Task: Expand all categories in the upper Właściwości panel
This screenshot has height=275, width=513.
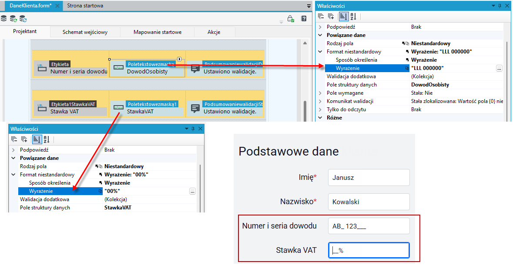Action: [331, 17]
